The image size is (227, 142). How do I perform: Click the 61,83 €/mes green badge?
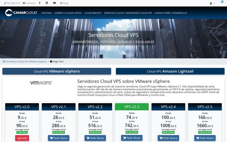coord(132,132)
